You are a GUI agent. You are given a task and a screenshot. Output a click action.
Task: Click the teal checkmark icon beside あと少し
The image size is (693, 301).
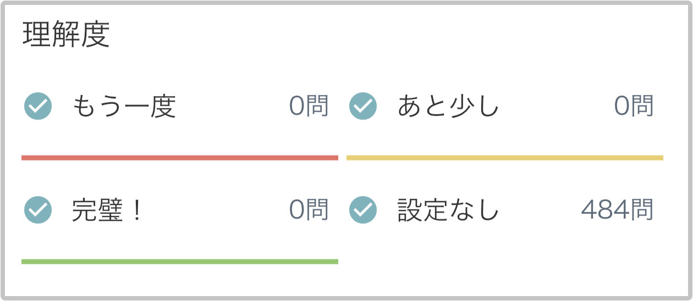pyautogui.click(x=363, y=107)
